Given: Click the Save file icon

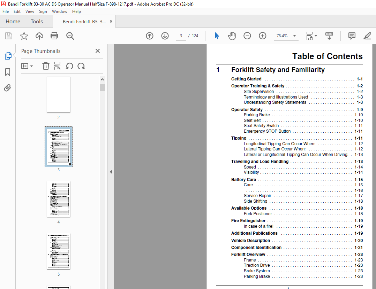Looking at the screenshot, I should 9,36.
